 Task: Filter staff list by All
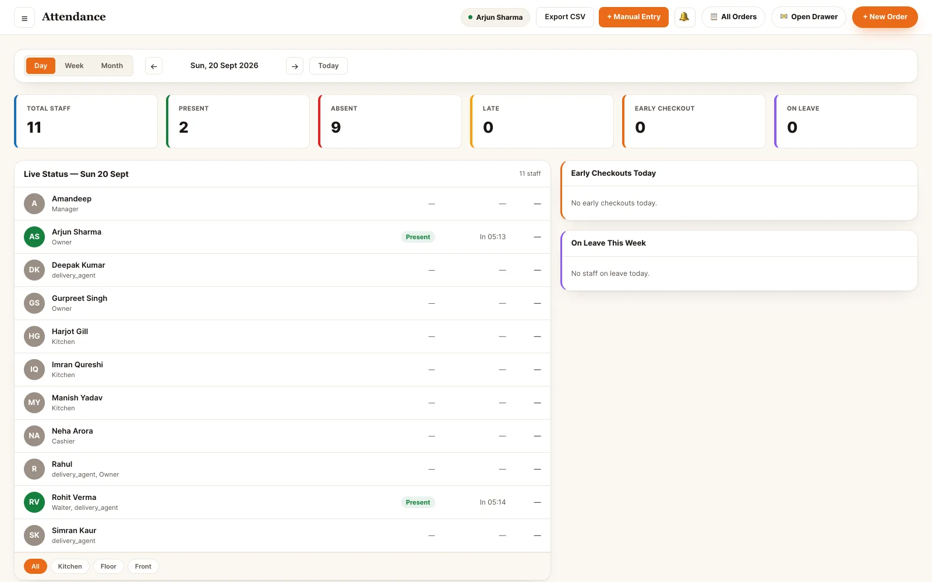36,566
